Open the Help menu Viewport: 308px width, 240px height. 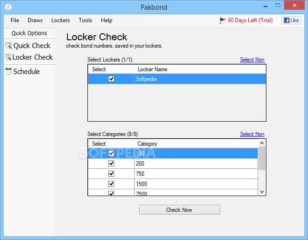click(x=106, y=20)
